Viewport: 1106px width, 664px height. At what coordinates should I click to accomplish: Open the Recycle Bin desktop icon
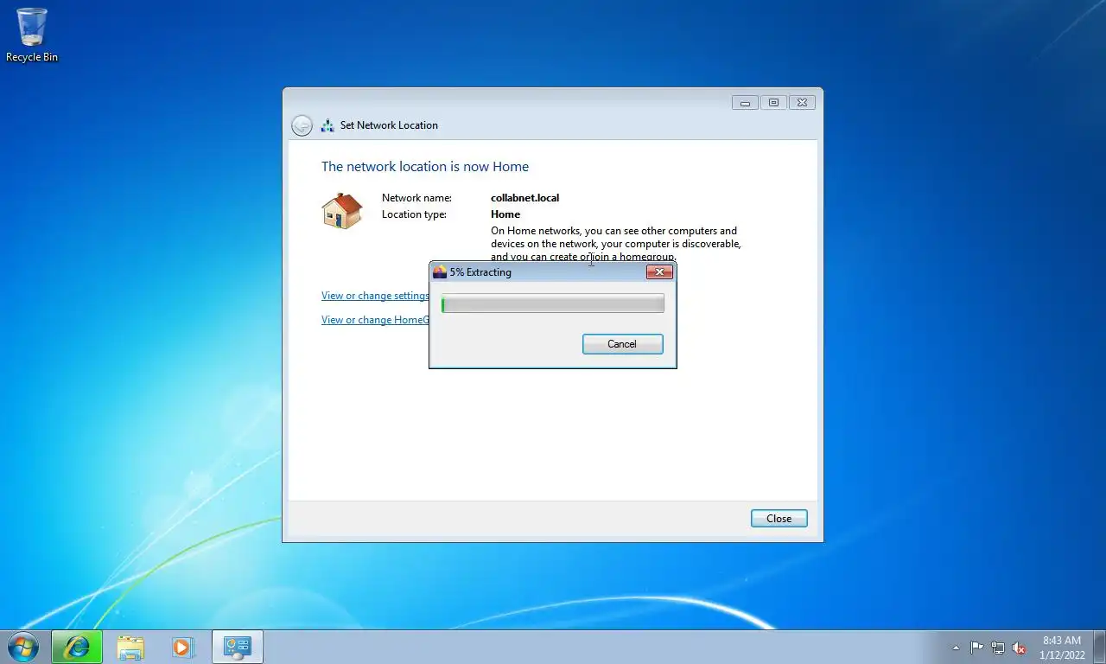(32, 35)
